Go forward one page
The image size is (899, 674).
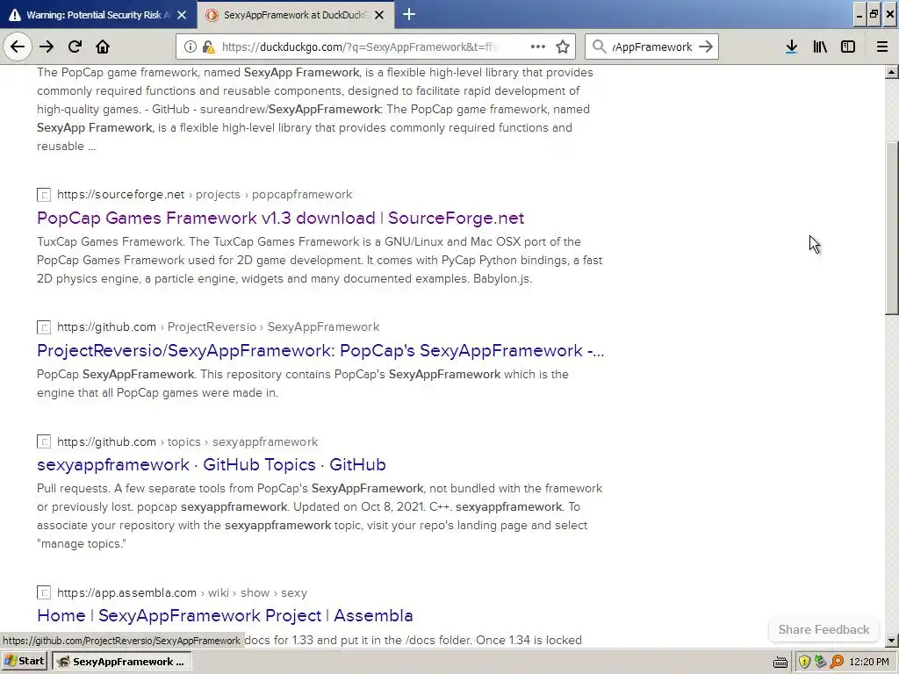(47, 47)
